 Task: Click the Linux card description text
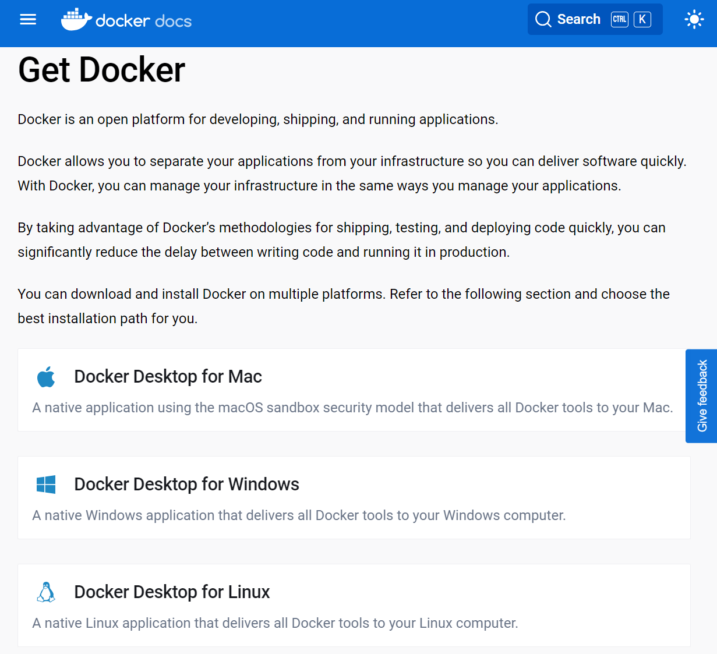point(275,623)
